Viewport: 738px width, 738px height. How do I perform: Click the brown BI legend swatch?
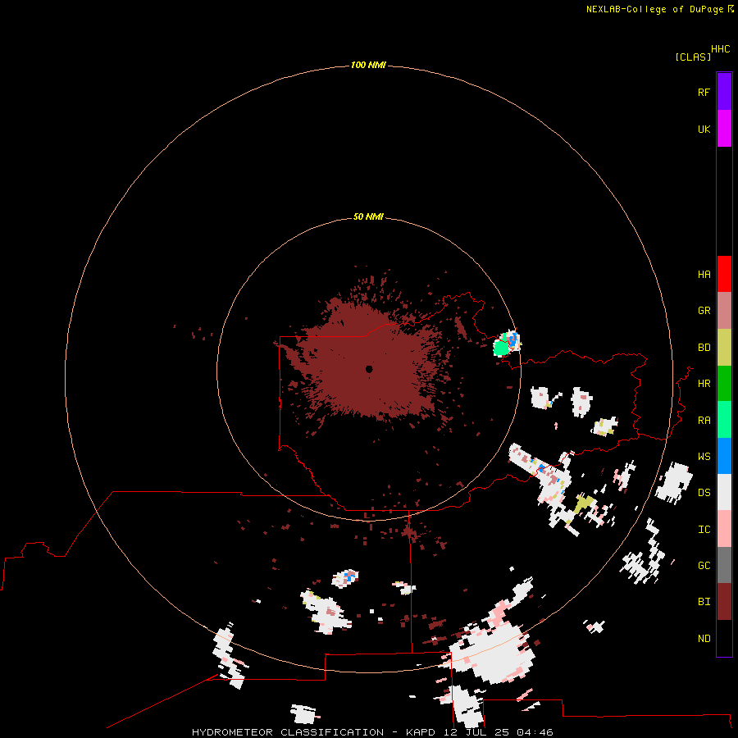click(x=724, y=602)
